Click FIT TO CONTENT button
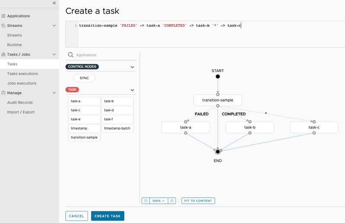 pos(198,201)
